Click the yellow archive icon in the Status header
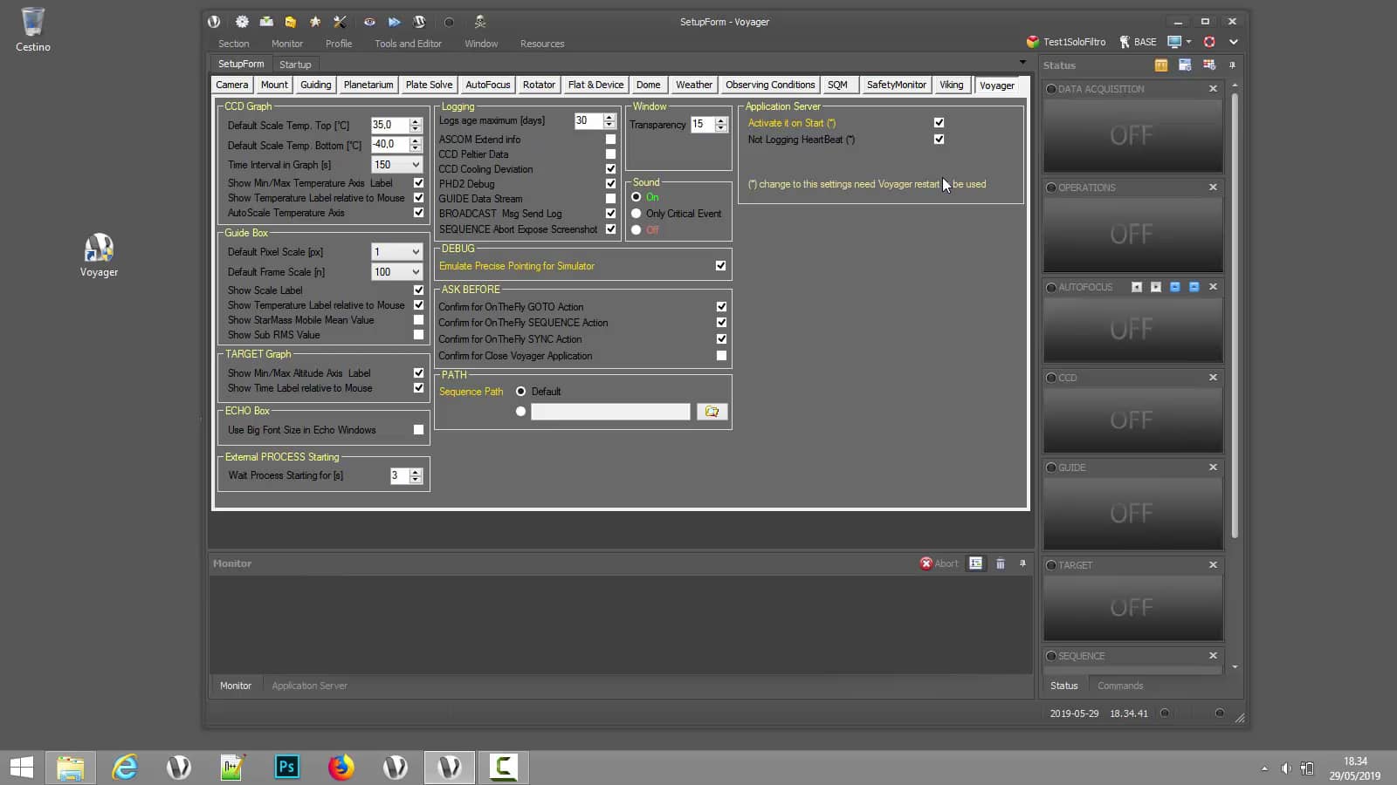Image resolution: width=1397 pixels, height=785 pixels. 1162,65
